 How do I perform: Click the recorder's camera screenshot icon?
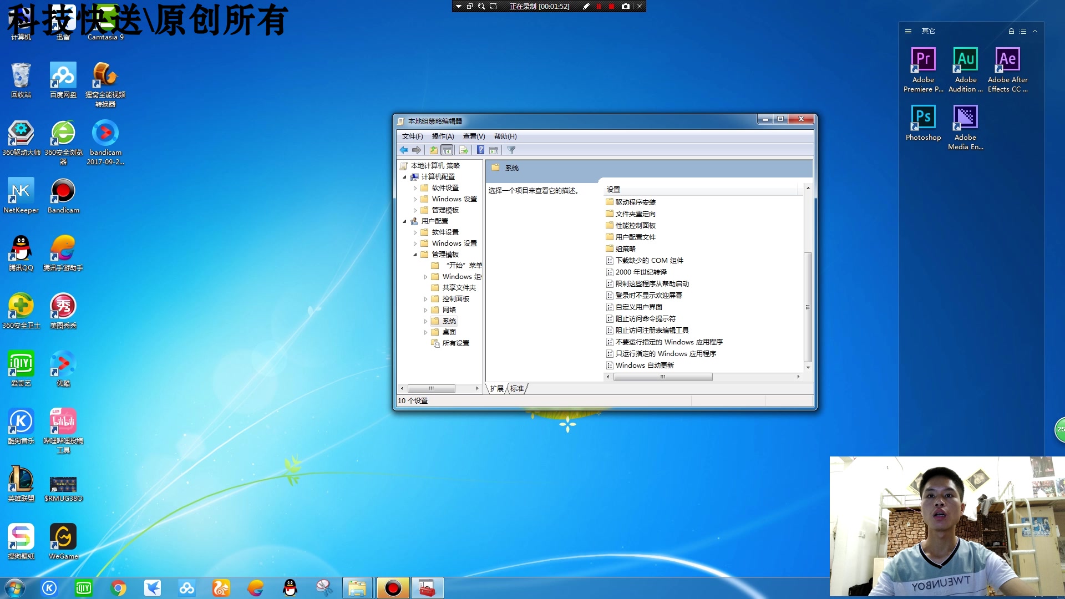tap(625, 7)
